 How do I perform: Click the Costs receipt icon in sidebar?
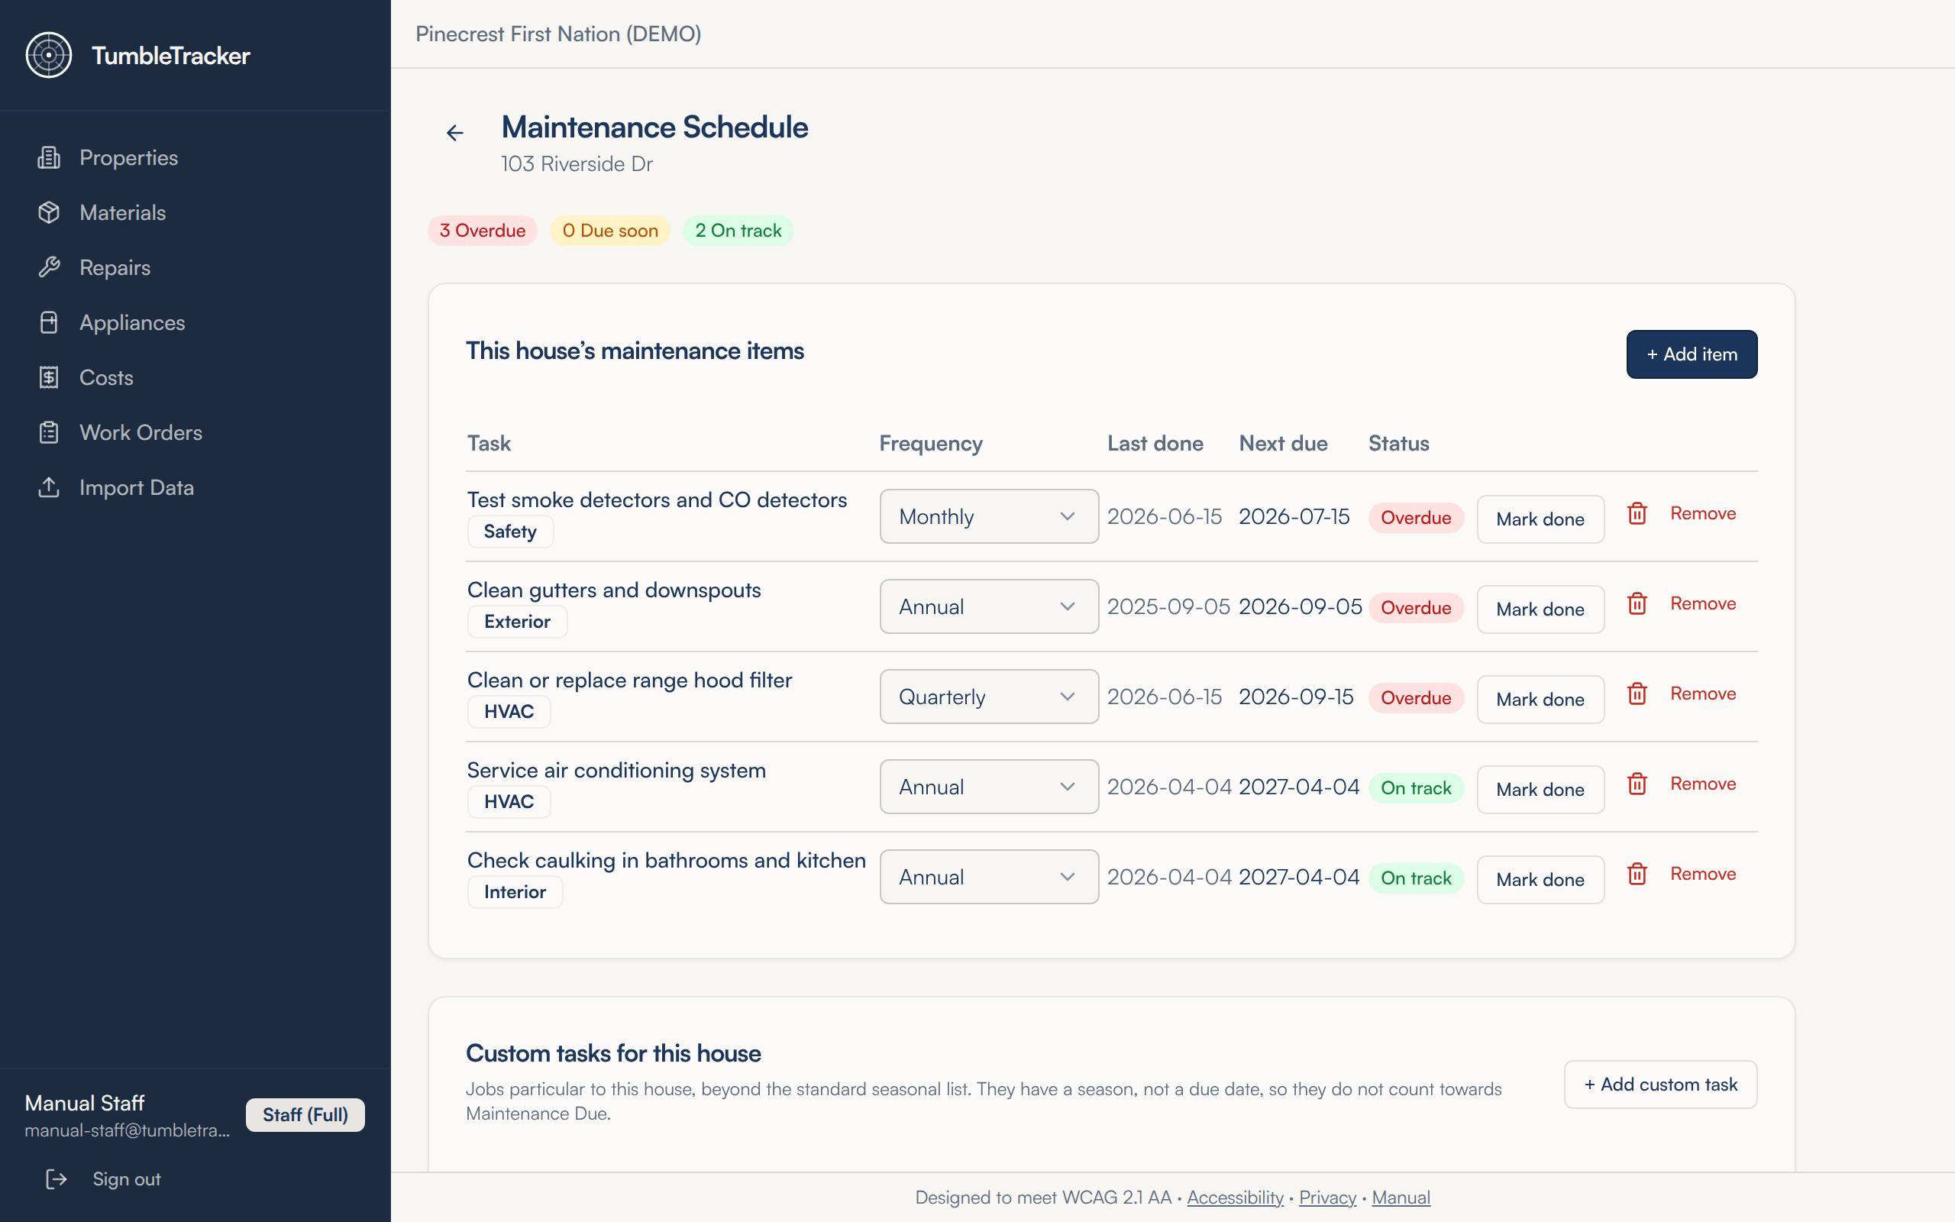click(48, 377)
